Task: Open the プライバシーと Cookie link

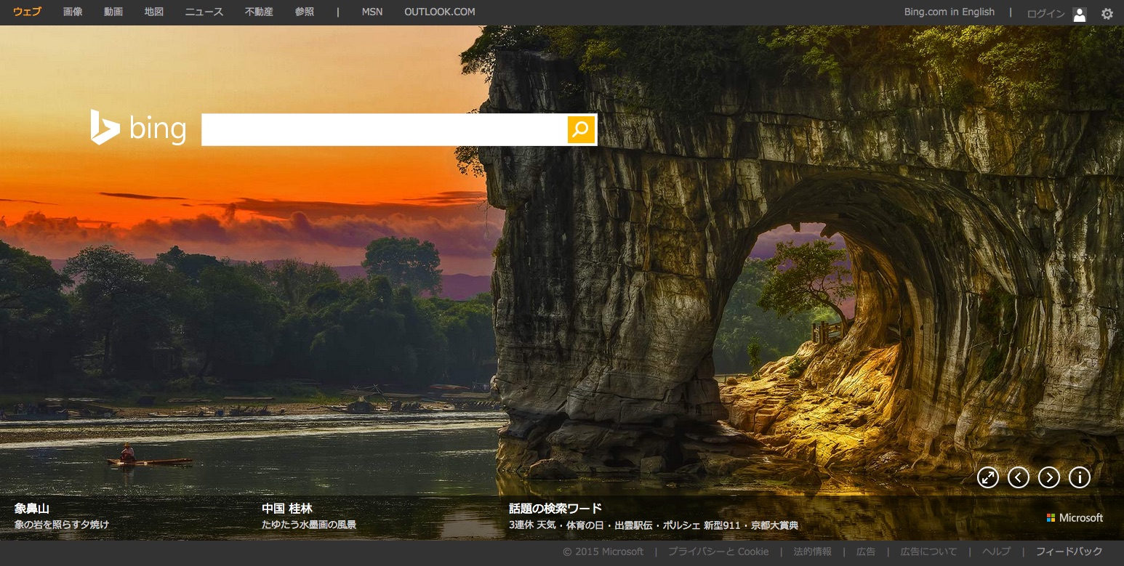Action: pos(718,551)
